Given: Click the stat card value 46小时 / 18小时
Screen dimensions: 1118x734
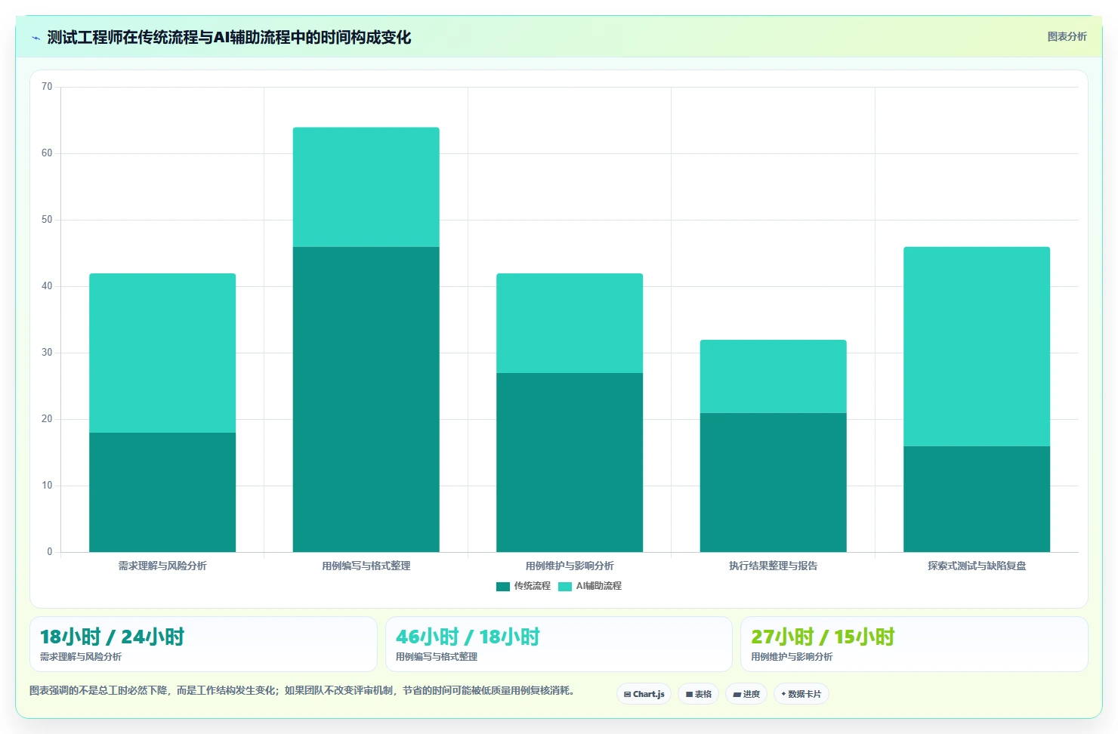Looking at the screenshot, I should click(468, 637).
